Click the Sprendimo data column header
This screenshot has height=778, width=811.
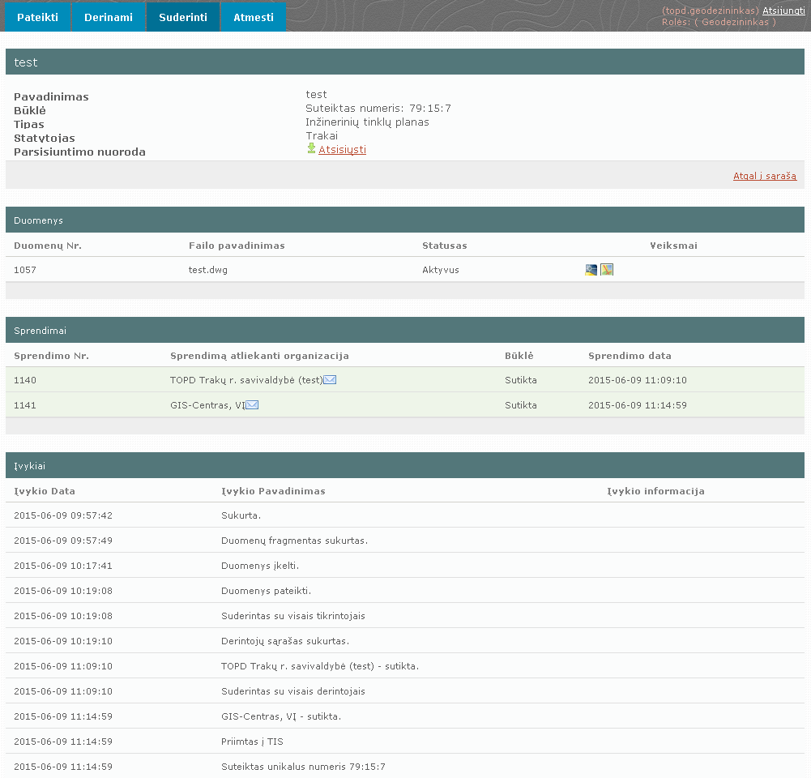pyautogui.click(x=630, y=356)
